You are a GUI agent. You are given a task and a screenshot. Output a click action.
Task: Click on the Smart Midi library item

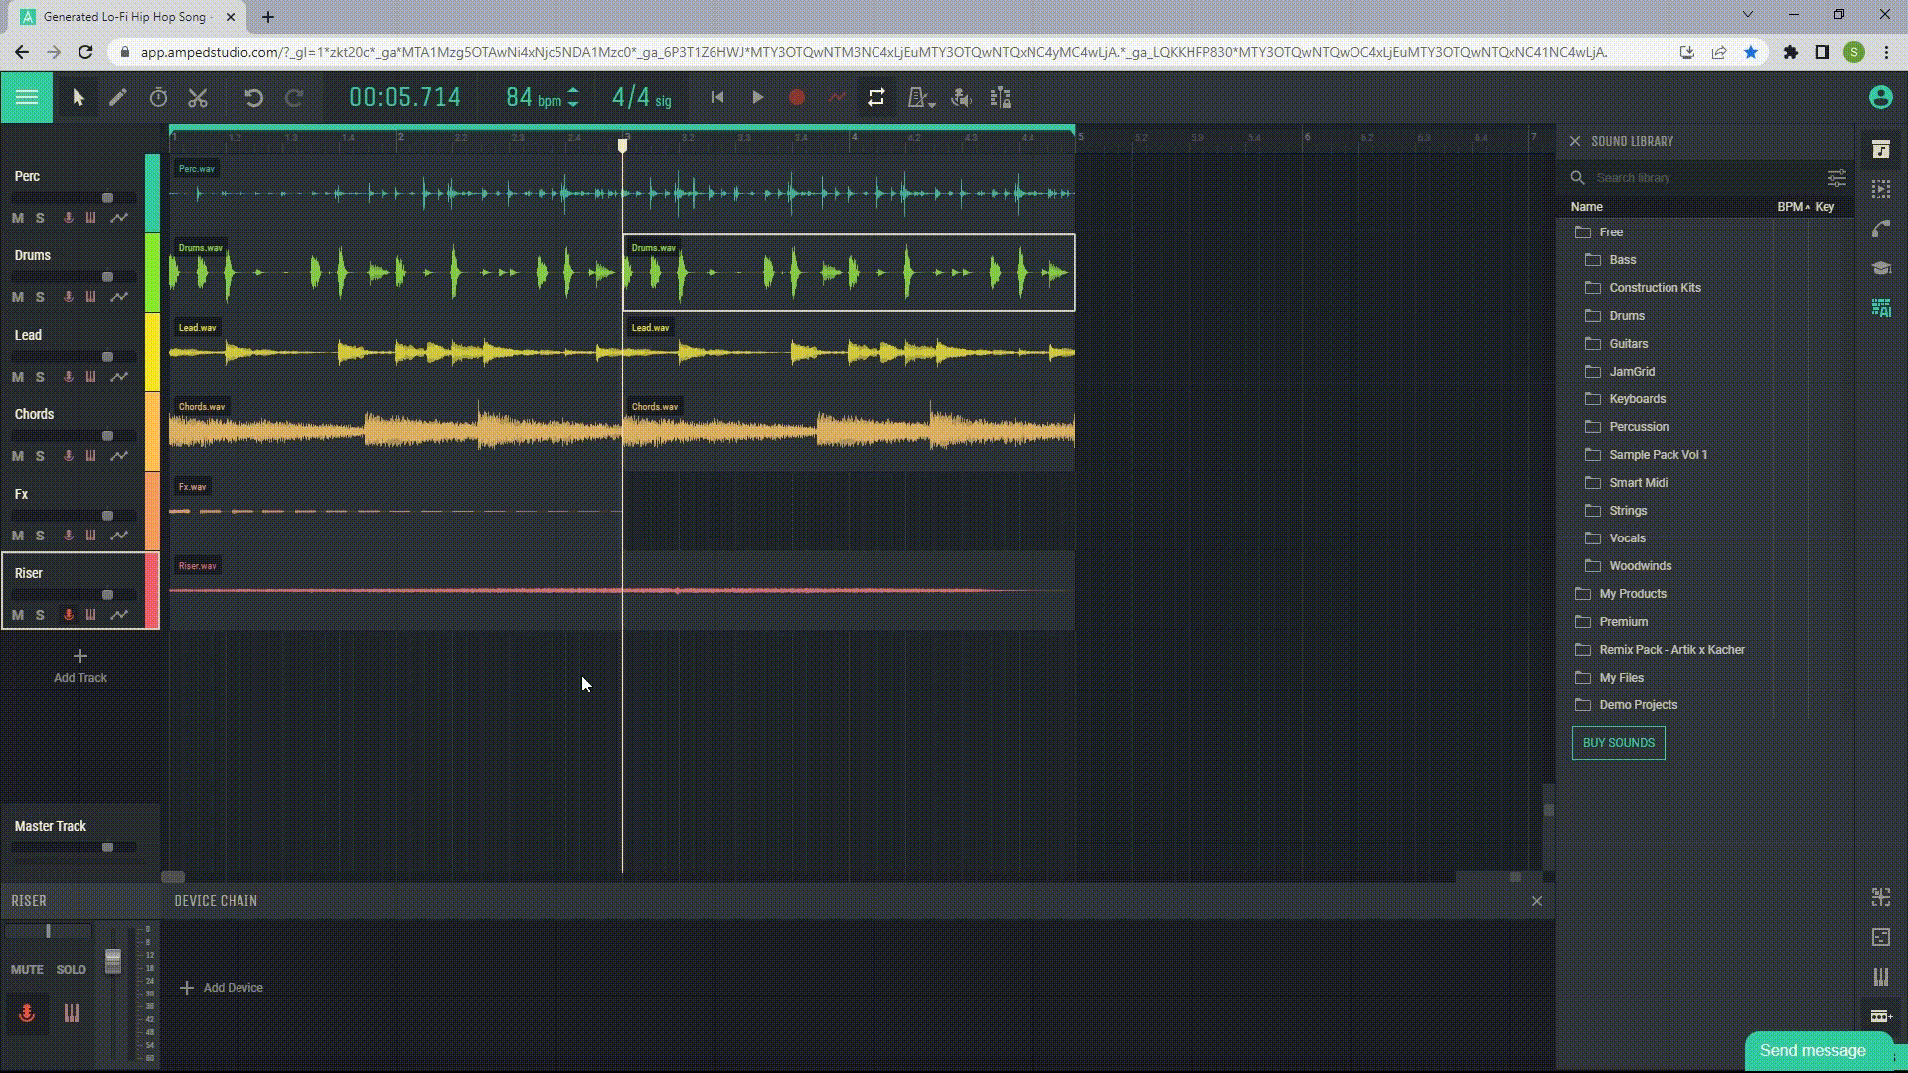1638,482
